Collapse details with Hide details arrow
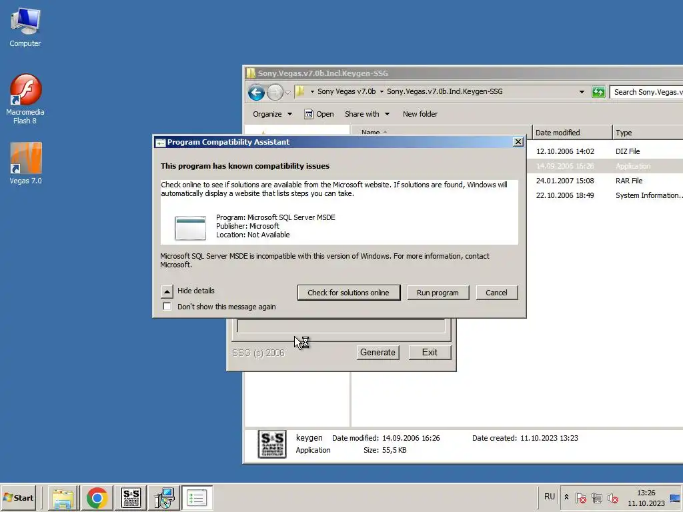Screen dimensions: 683x512 167,291
